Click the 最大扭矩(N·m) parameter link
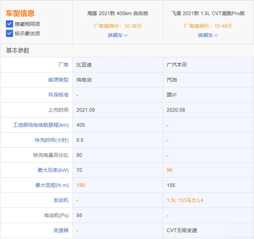 tap(52, 185)
